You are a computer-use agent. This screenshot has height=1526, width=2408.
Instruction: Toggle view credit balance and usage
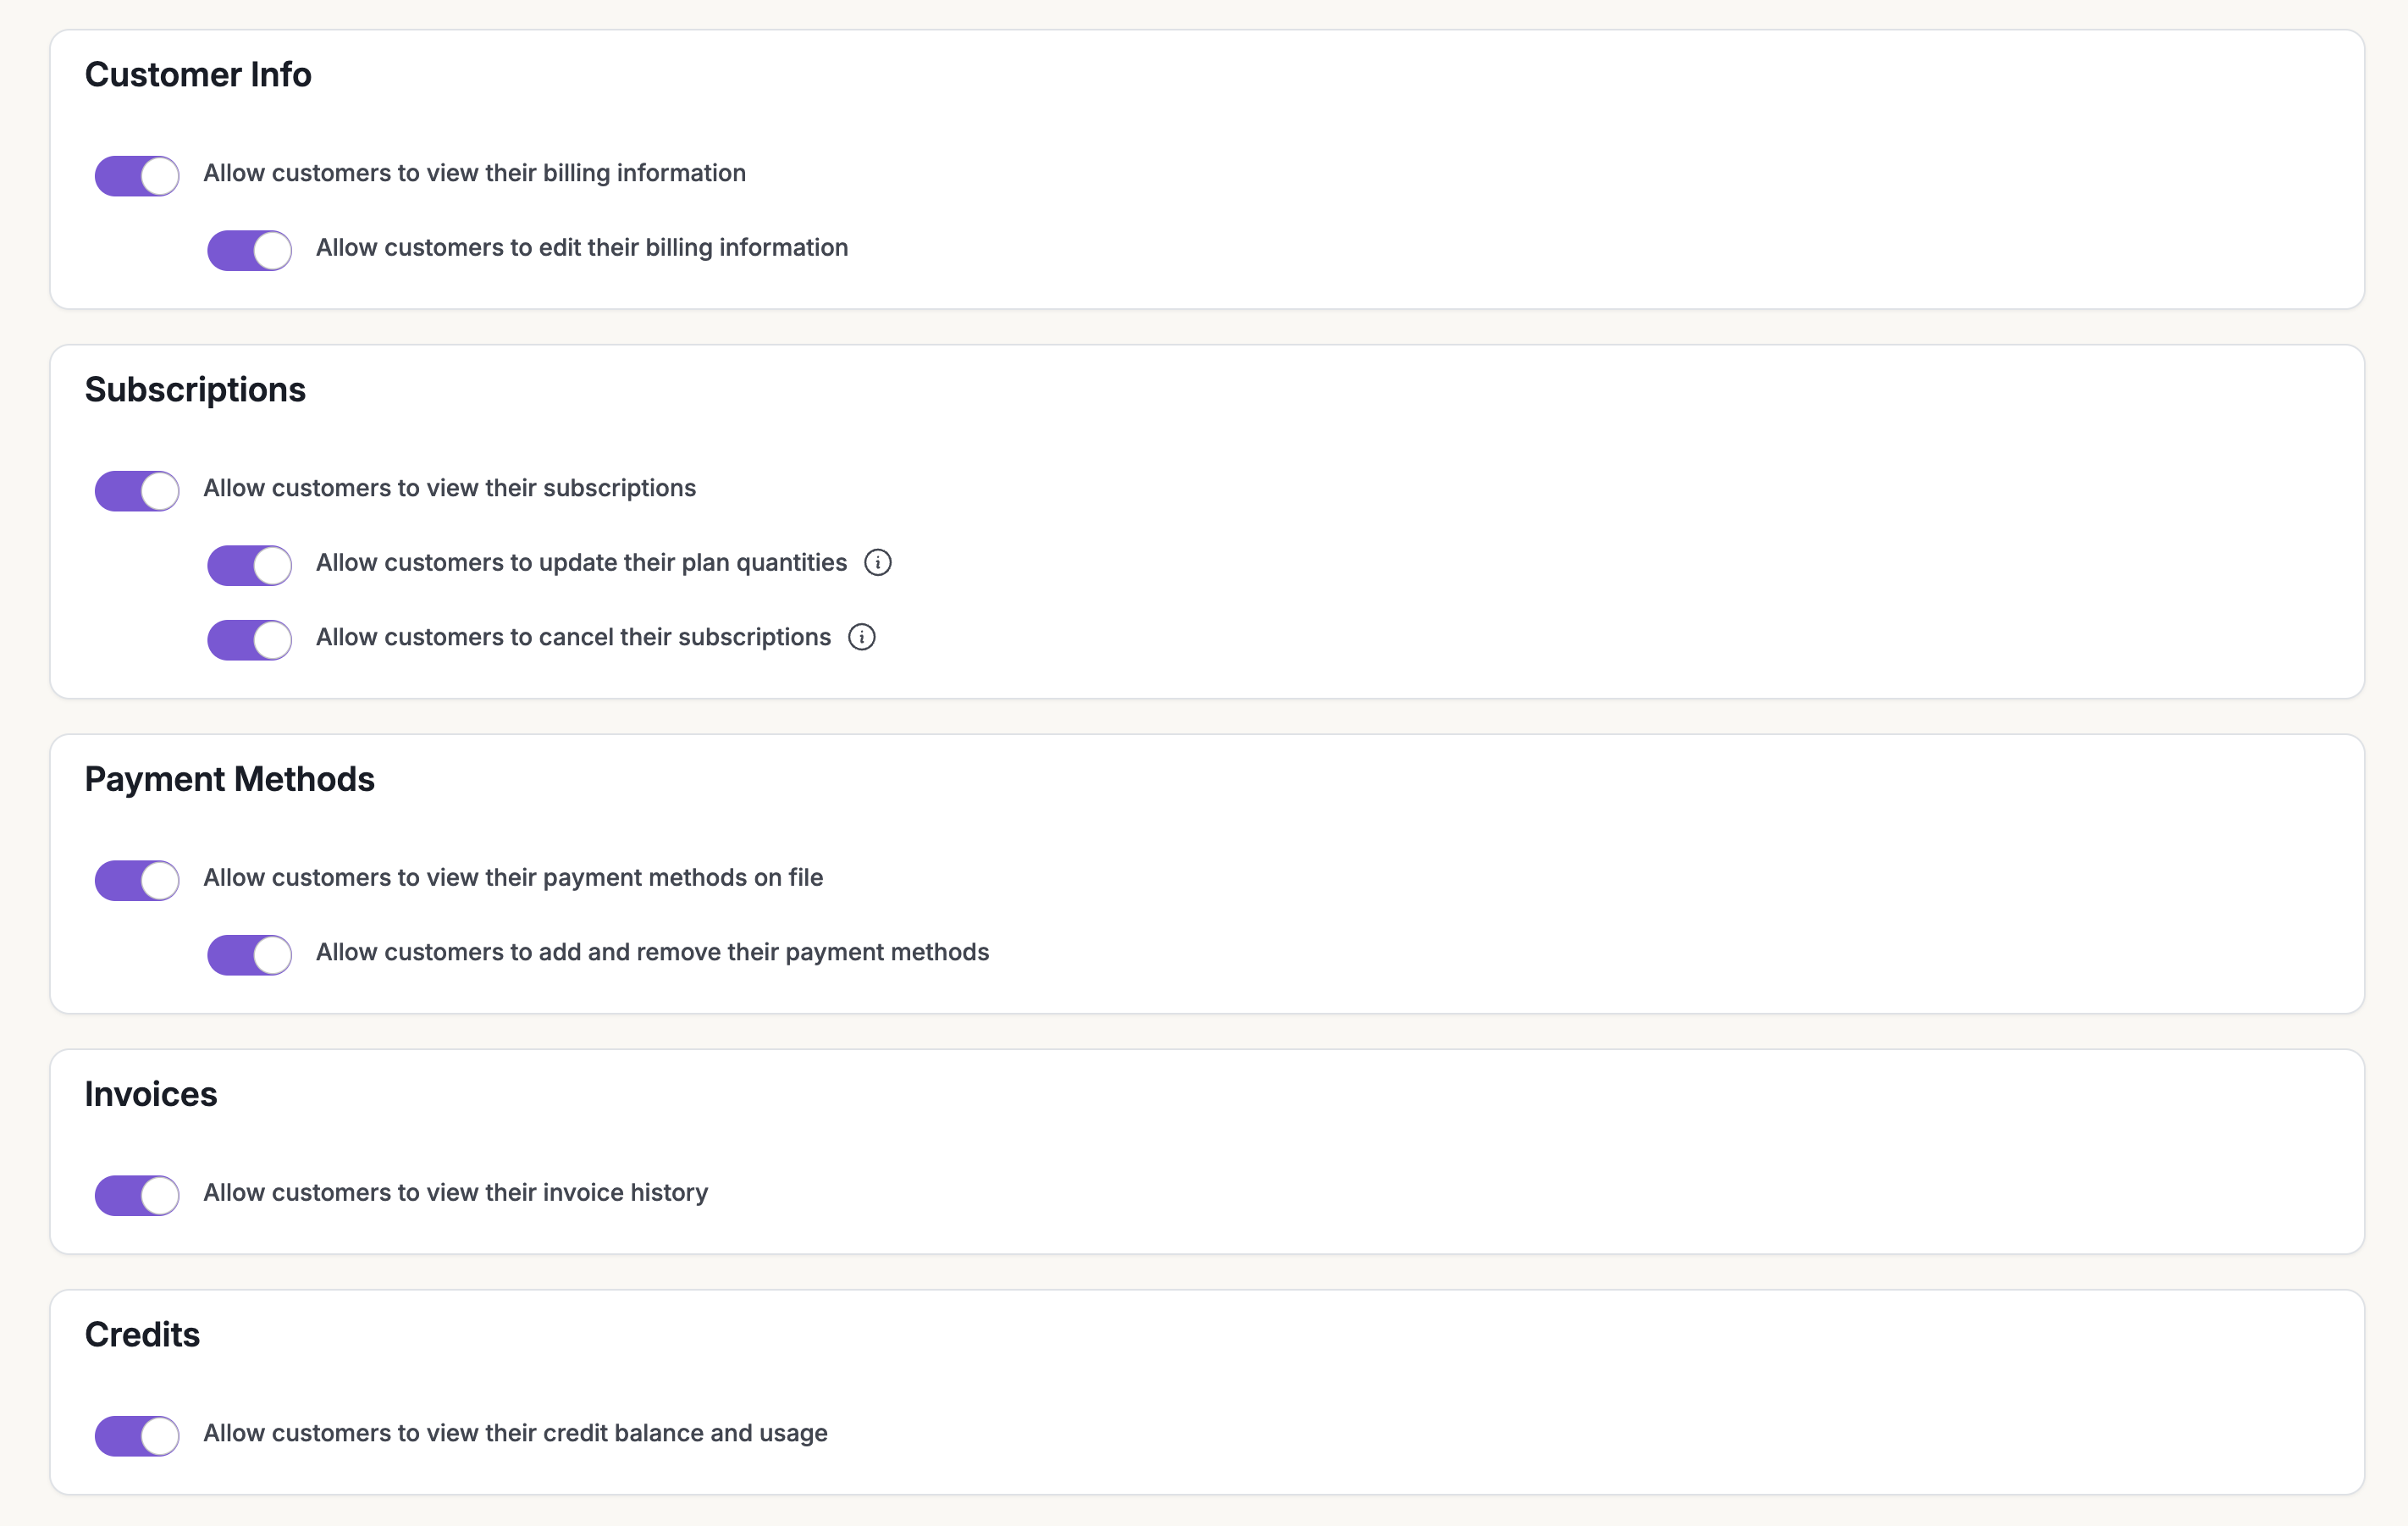(x=137, y=1436)
